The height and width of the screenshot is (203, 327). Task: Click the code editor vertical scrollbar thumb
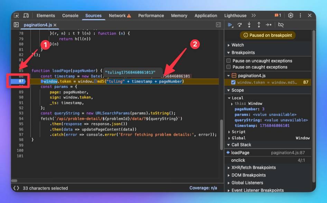(222, 135)
